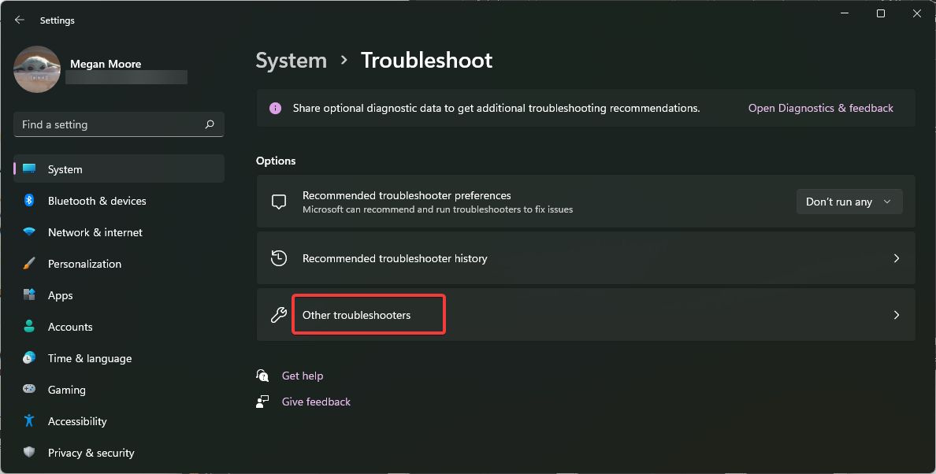The width and height of the screenshot is (936, 474).
Task: Click the Give feedback link
Action: click(316, 402)
